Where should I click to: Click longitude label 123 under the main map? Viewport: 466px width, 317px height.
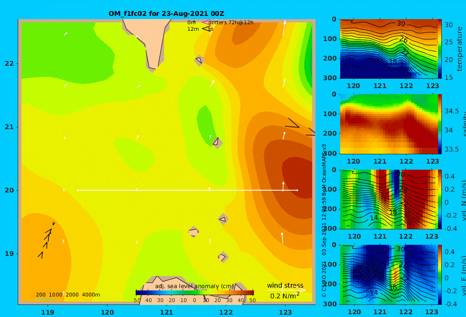tap(285, 312)
